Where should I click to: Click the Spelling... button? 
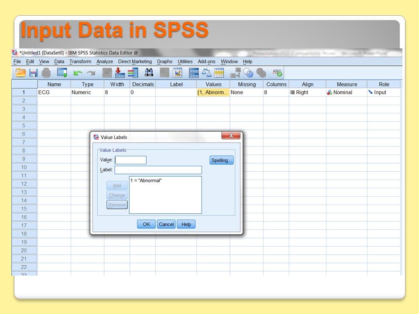222,160
